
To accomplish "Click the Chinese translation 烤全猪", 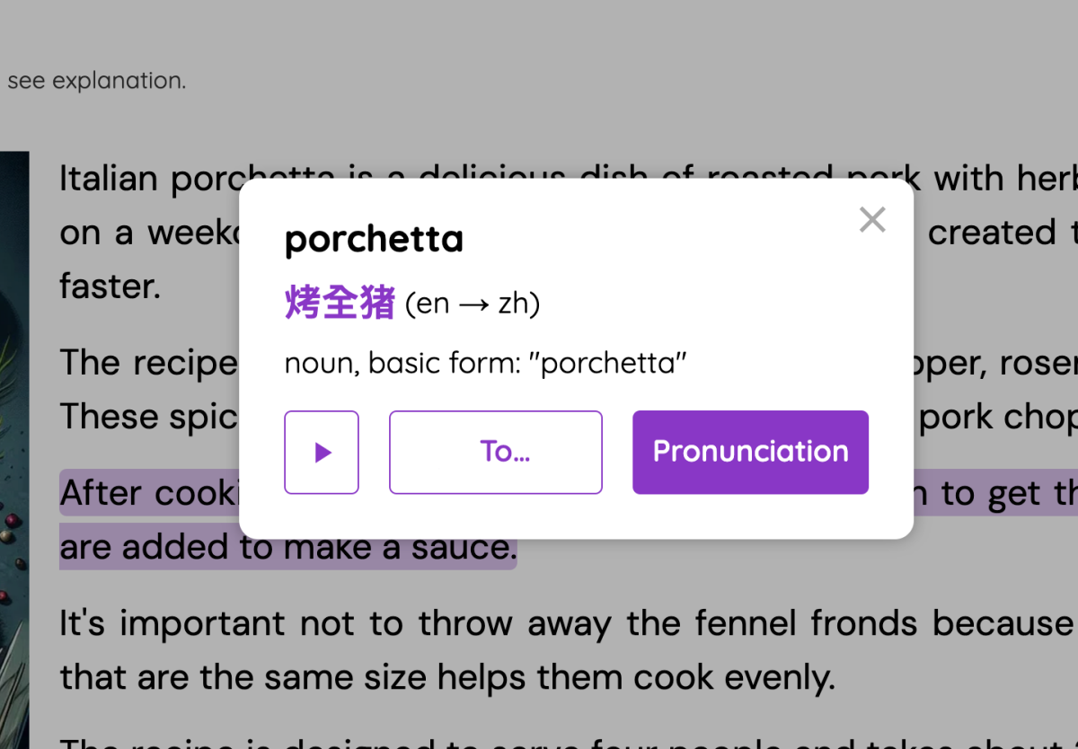I will pyautogui.click(x=340, y=304).
